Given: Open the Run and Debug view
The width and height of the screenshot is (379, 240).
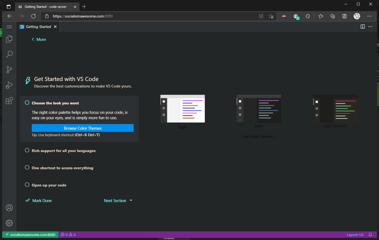Looking at the screenshot, I should (9, 85).
